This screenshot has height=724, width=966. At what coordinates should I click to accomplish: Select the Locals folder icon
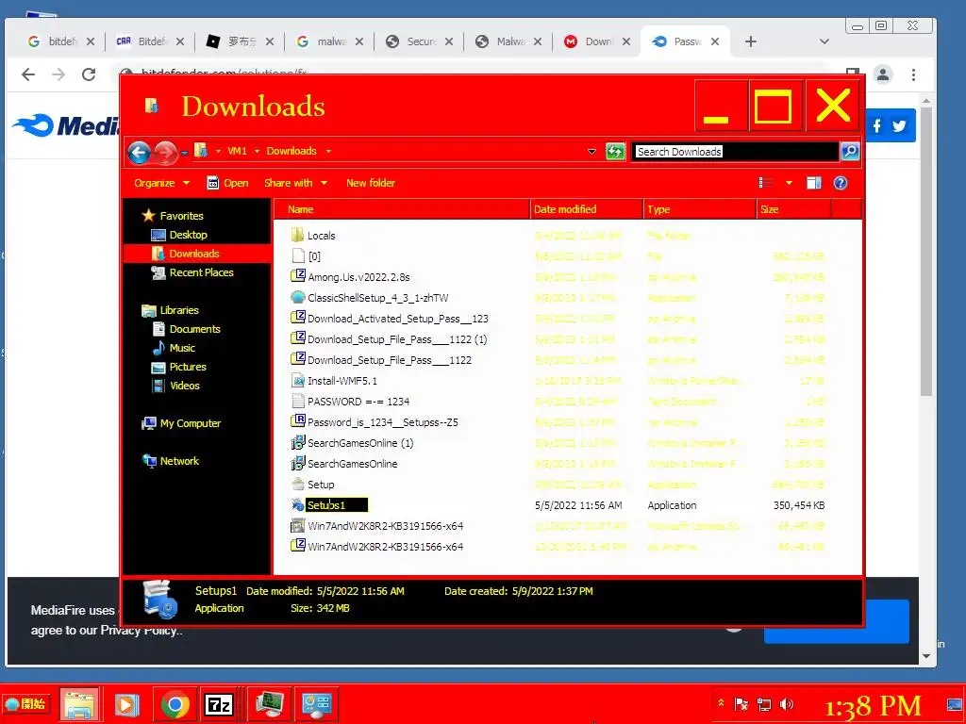tap(298, 235)
